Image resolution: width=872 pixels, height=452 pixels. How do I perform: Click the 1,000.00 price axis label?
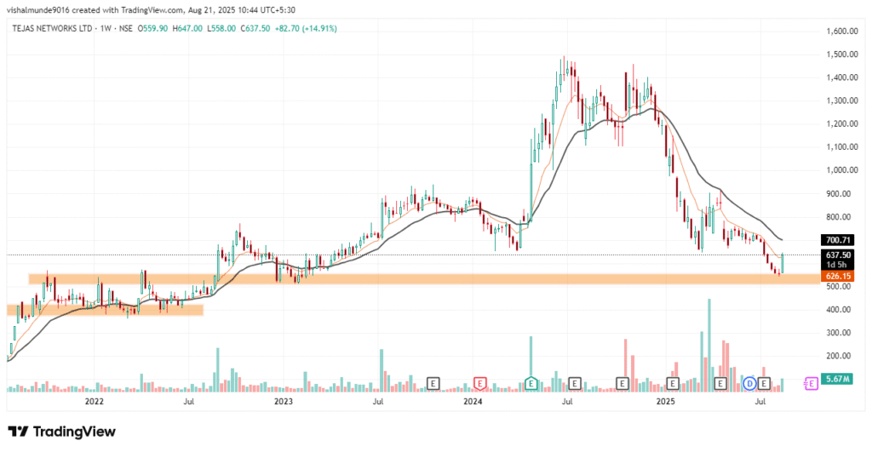pos(841,170)
